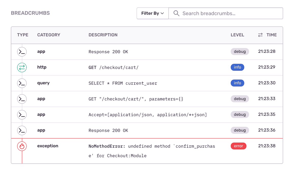
Task: Click the red flame exception icon
Action: 22,146
